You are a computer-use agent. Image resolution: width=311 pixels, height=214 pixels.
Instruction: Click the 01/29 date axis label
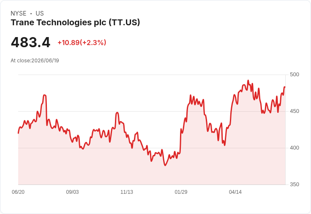(x=181, y=192)
